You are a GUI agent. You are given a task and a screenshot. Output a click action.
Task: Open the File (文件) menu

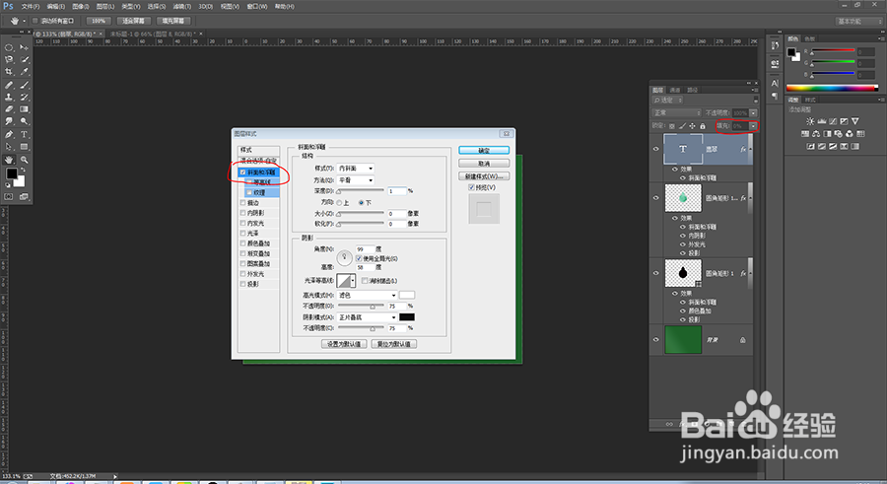31,6
